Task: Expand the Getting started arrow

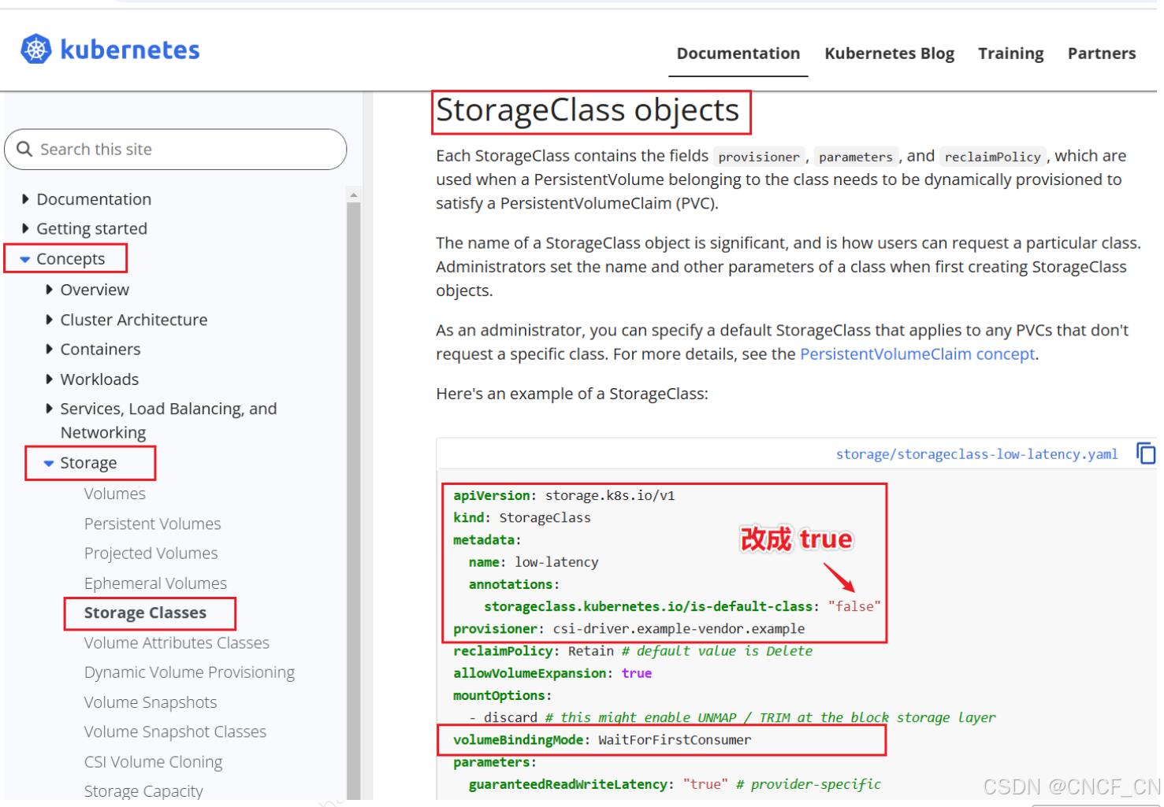Action: click(25, 228)
